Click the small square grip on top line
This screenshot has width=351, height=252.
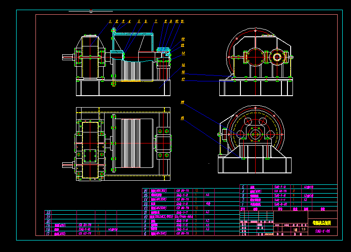[91, 11]
